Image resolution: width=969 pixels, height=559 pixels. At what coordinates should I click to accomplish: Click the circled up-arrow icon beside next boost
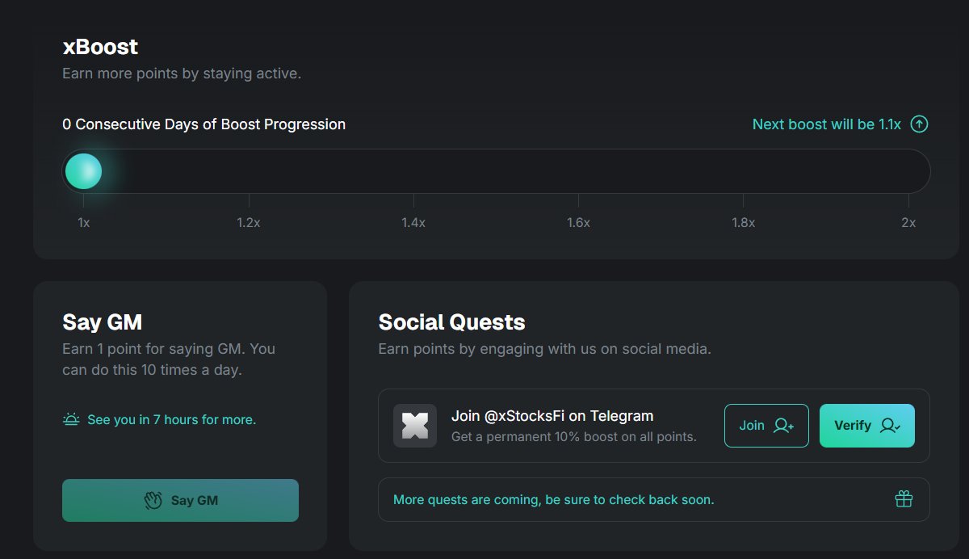pos(919,124)
